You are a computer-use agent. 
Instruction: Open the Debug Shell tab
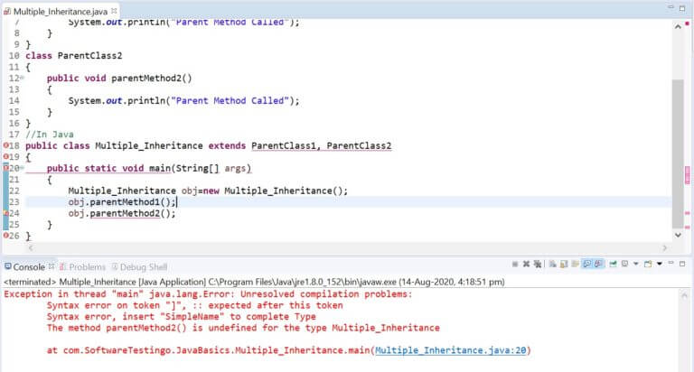(x=143, y=267)
